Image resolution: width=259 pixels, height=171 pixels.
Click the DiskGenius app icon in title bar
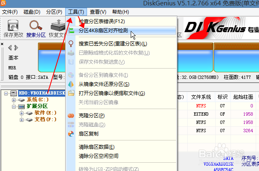coord(3,3)
